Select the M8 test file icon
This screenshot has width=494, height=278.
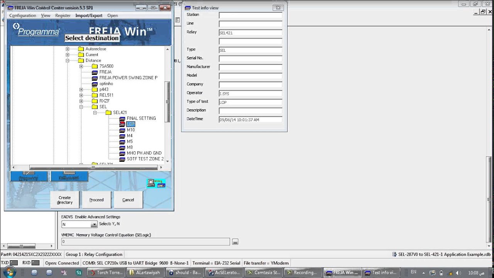pos(122,147)
